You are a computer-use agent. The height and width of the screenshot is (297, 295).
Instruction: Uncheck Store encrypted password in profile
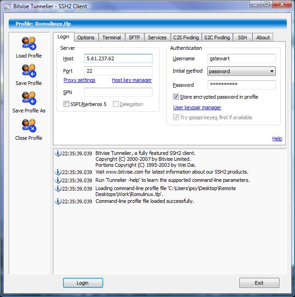click(176, 97)
